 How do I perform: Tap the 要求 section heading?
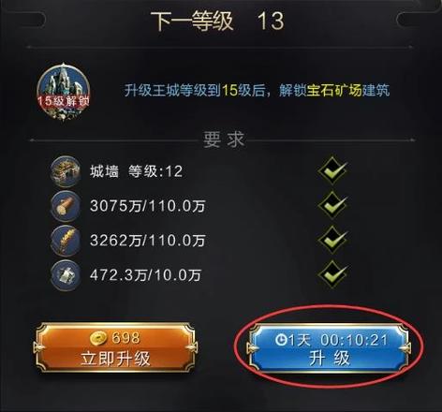[x=224, y=140]
